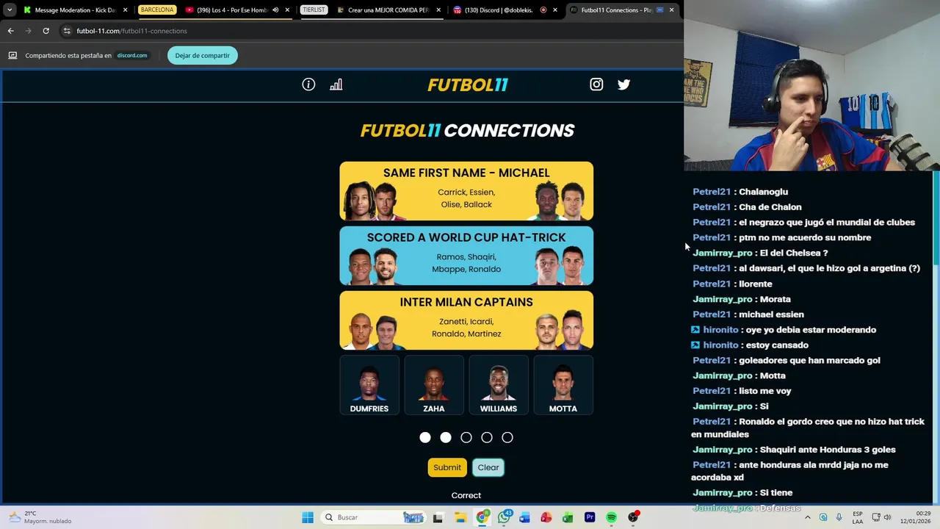Click the microphone tray icon
Viewport: 940px width, 529px height.
point(839,517)
